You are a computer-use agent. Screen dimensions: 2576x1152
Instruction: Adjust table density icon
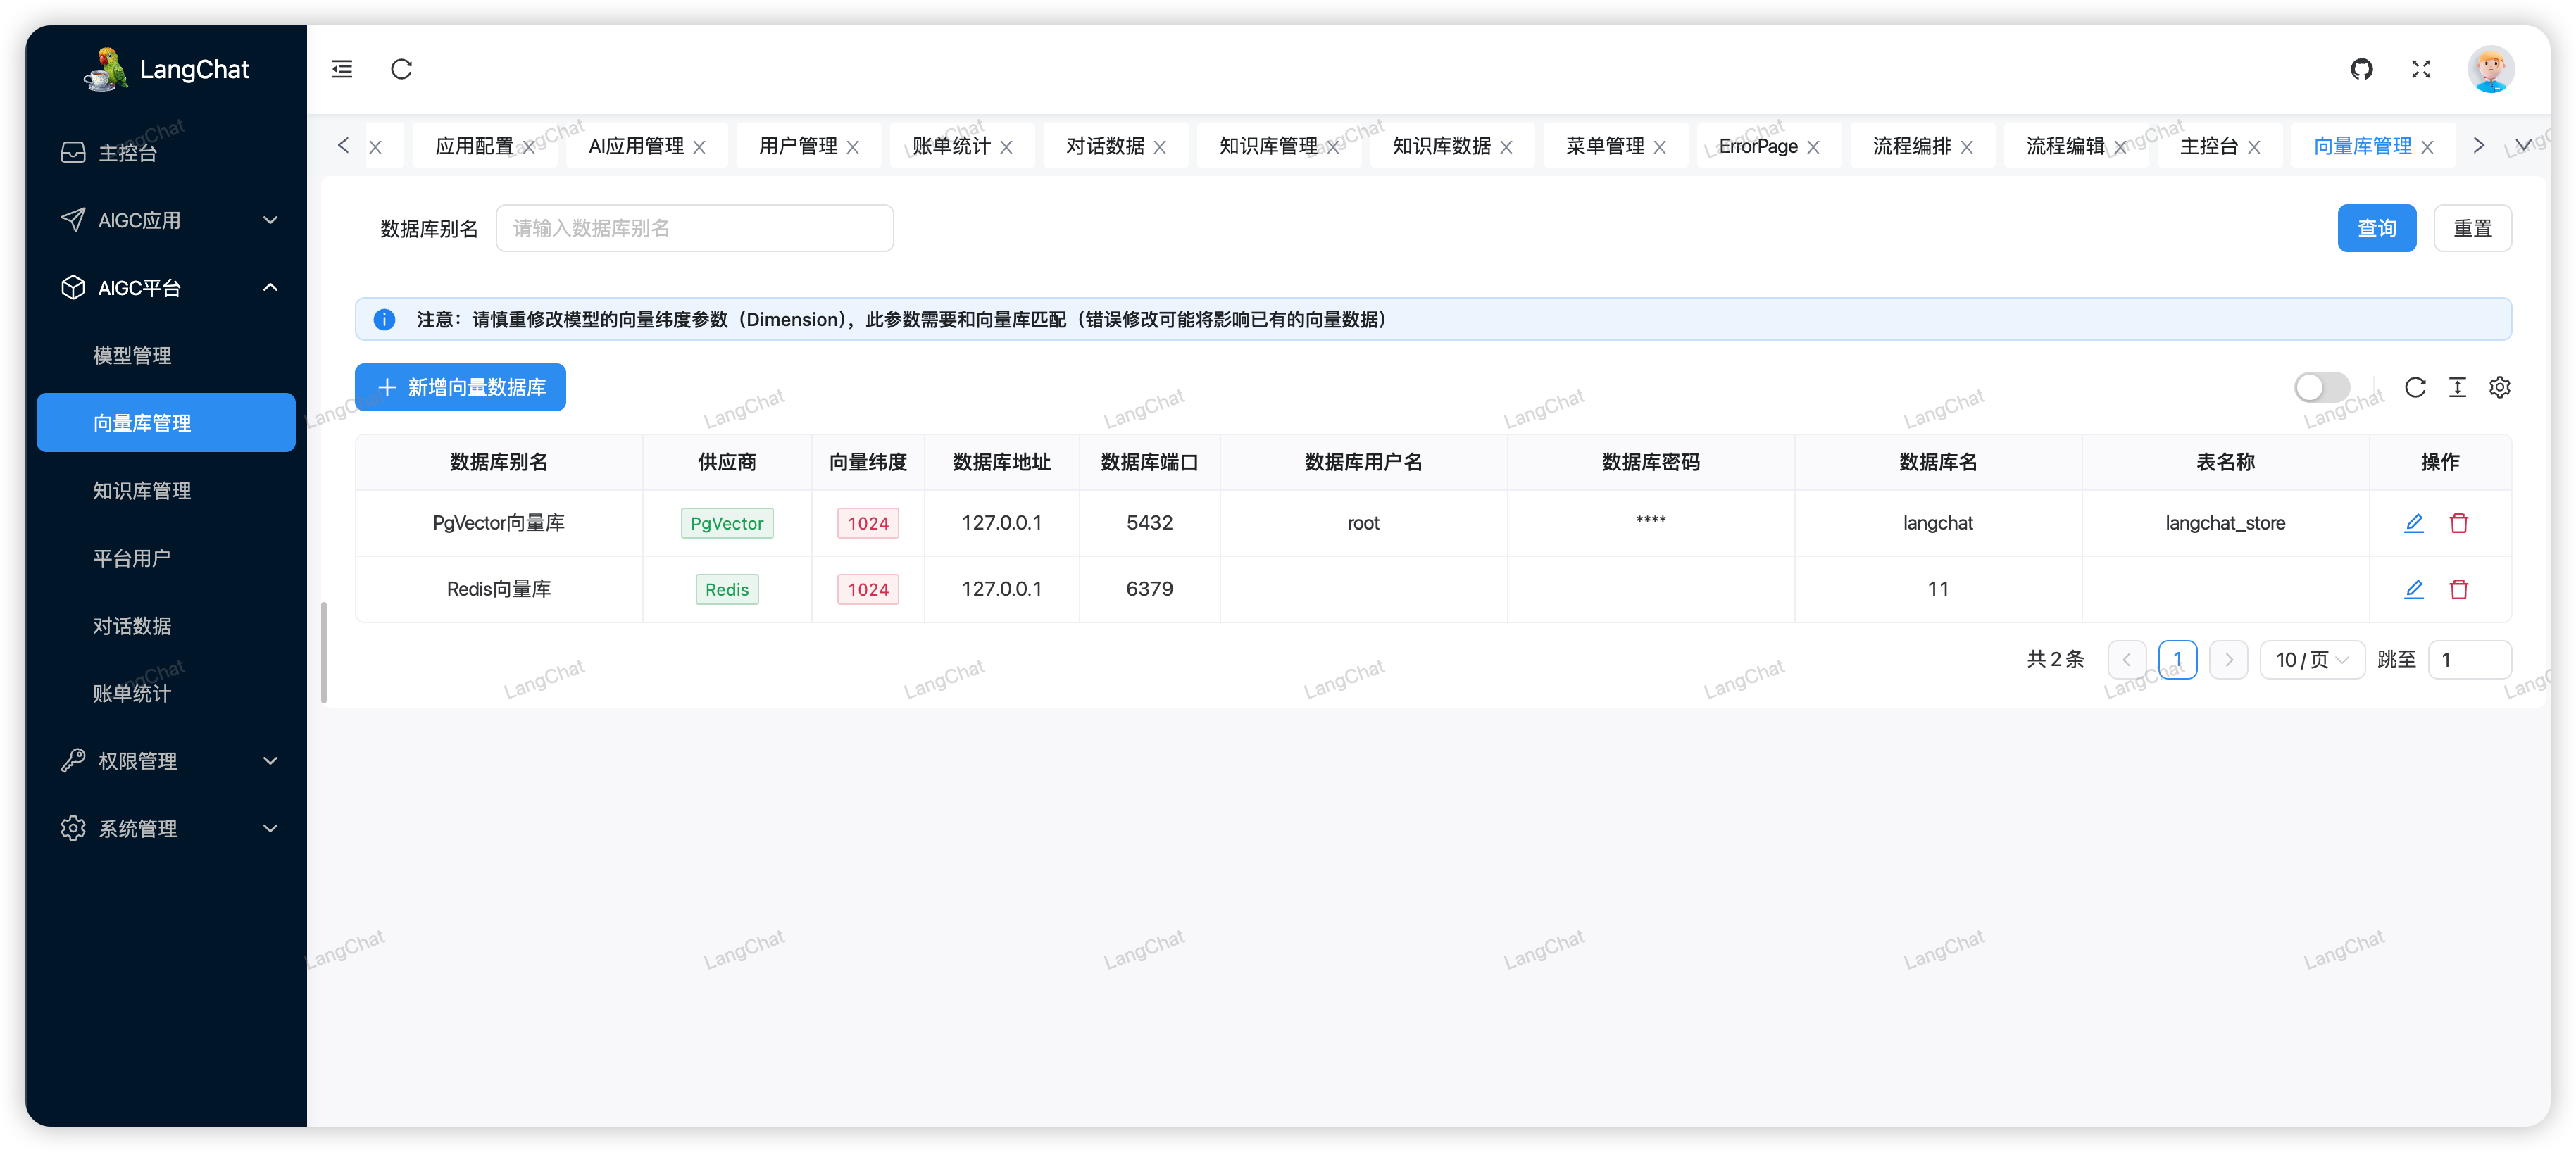pyautogui.click(x=2457, y=388)
